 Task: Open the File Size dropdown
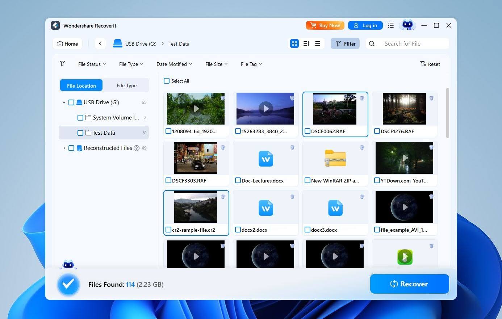[x=216, y=64]
